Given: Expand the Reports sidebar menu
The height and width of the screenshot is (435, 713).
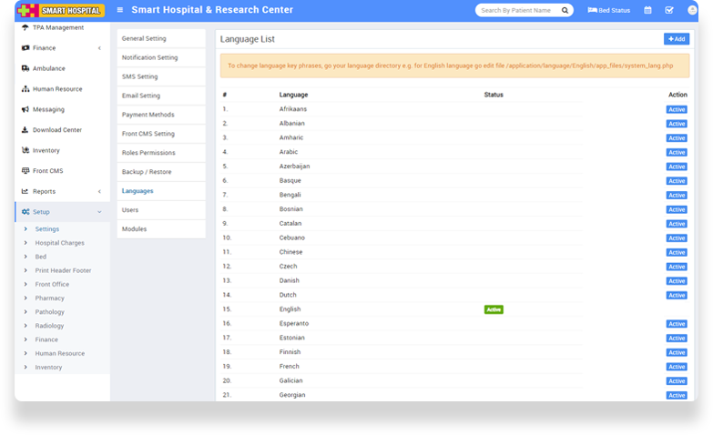Looking at the screenshot, I should tap(60, 191).
